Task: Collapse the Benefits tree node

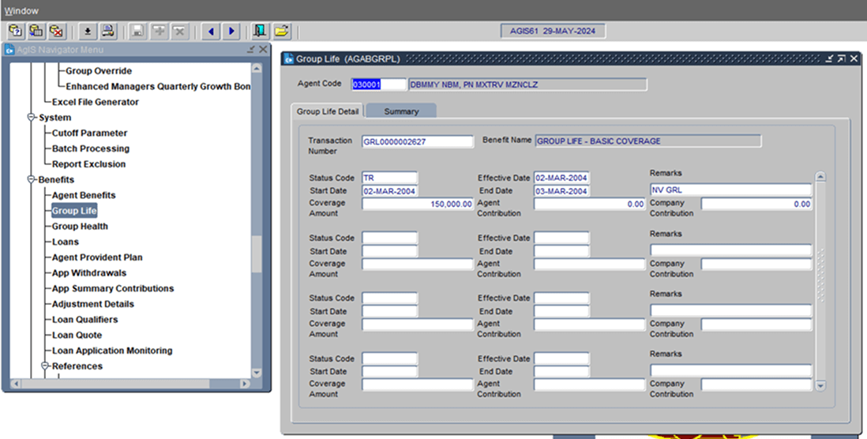Action: coord(32,180)
